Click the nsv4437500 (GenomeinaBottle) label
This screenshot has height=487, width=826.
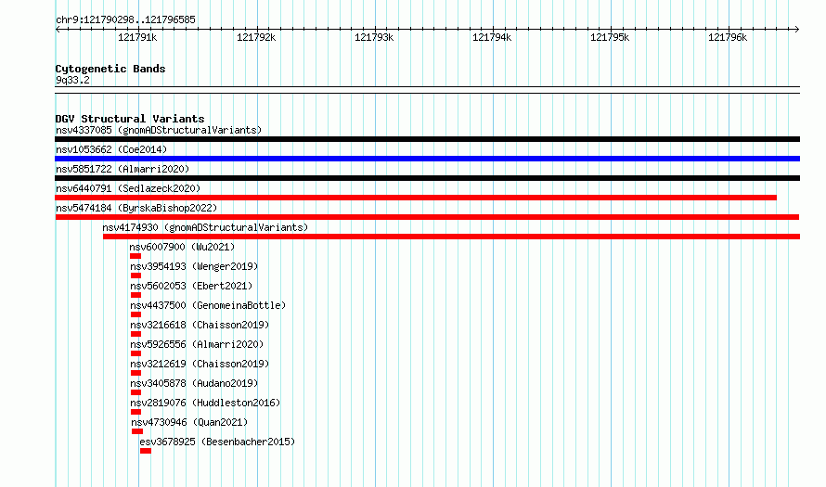click(x=208, y=305)
